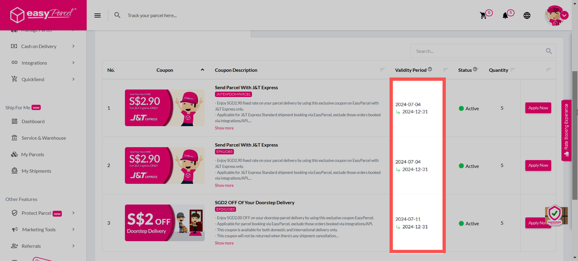Click the Track your parcel input
Image resolution: width=578 pixels, height=261 pixels.
[x=152, y=15]
